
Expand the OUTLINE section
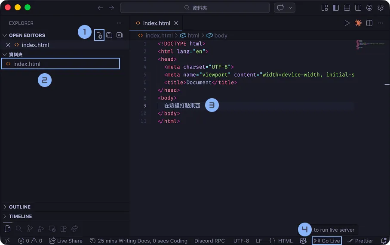(20, 207)
